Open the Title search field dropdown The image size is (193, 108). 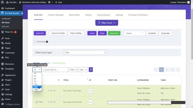[73, 70]
